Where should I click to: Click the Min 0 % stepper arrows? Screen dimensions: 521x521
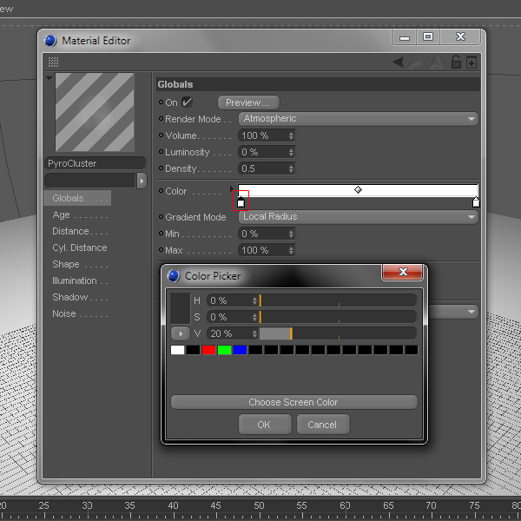tap(291, 234)
